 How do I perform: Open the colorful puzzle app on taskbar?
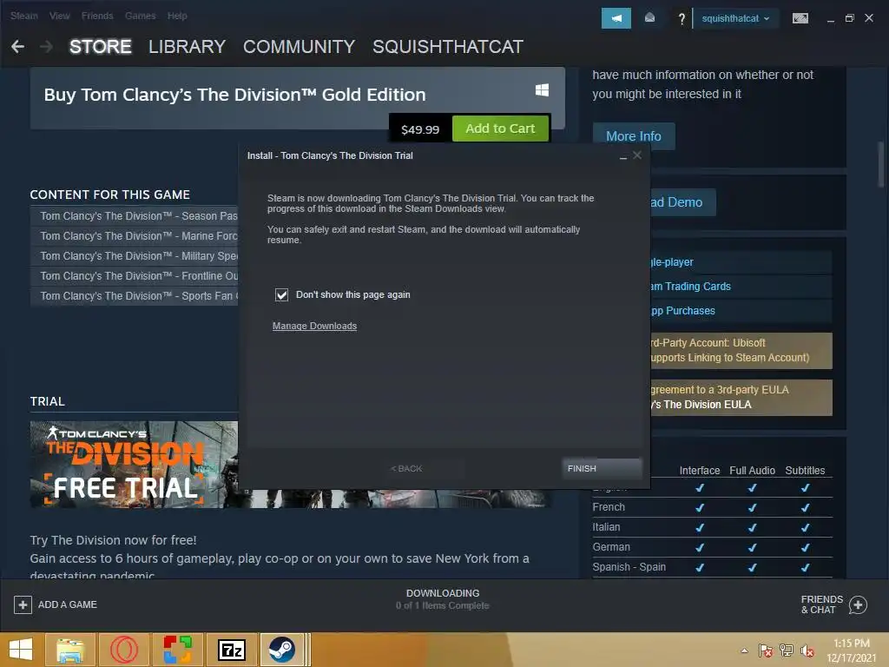coord(177,650)
